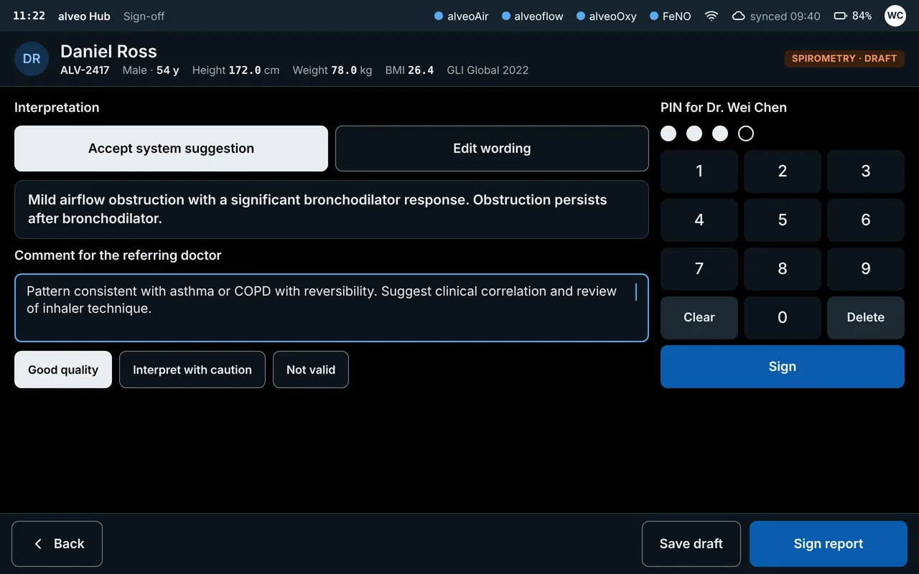Screen dimensions: 919x574
Task: Go Back to the previous screen
Action: 57,544
